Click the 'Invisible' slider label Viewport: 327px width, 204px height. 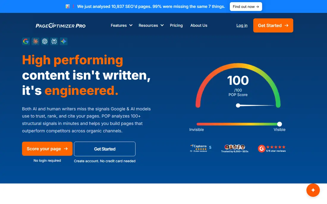coord(196,130)
